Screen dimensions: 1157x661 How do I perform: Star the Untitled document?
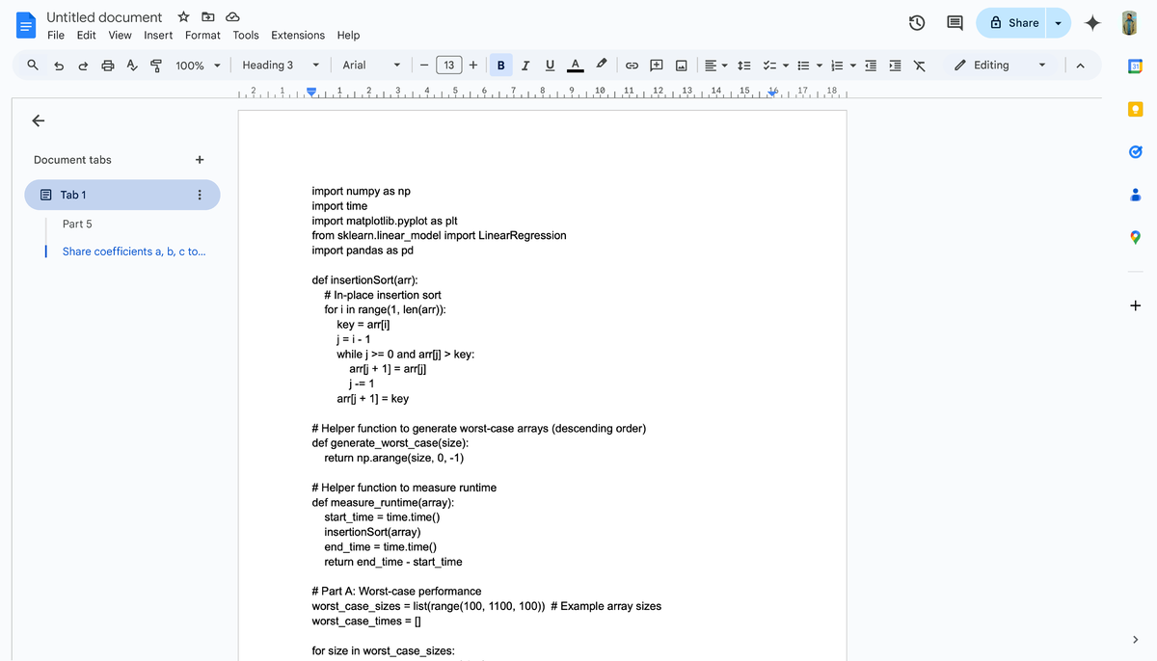point(183,17)
